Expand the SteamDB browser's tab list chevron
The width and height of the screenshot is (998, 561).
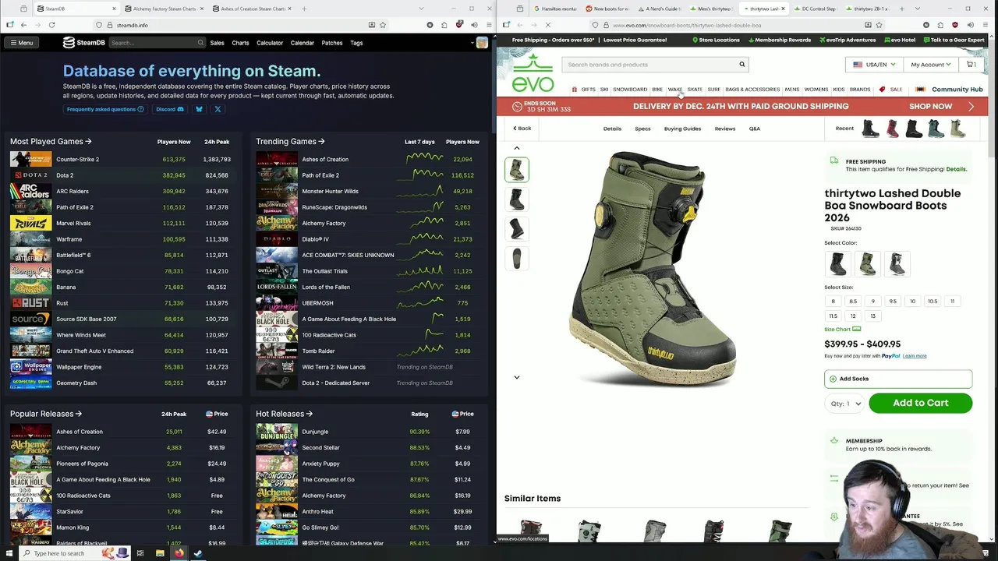click(x=422, y=9)
